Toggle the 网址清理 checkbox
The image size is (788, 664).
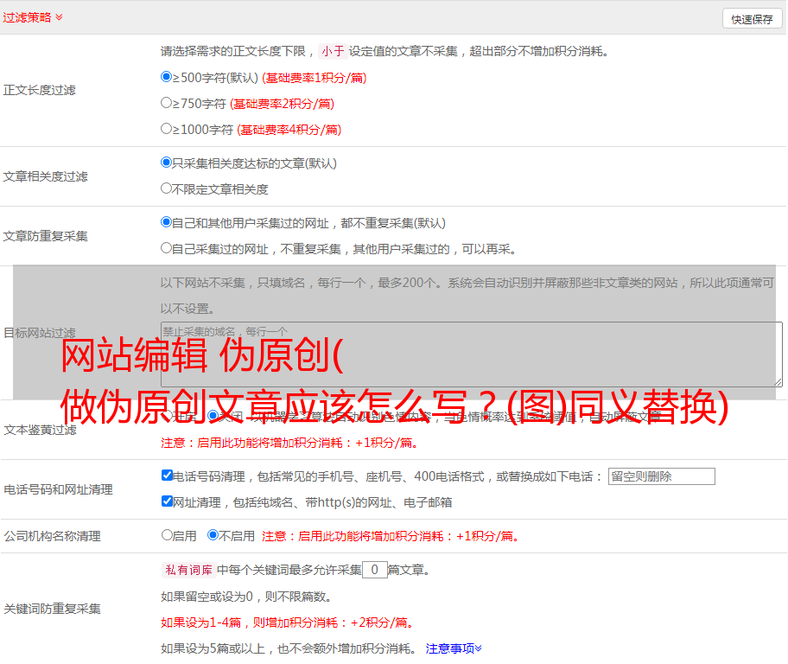pos(167,501)
